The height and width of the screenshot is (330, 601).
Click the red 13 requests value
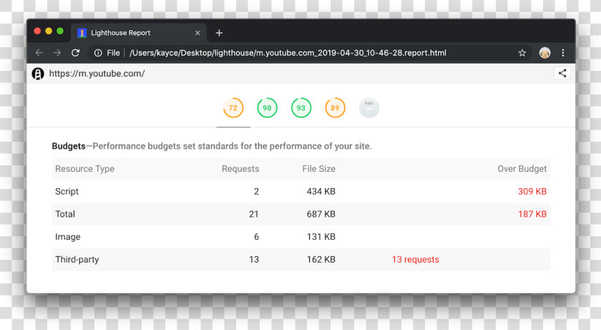(x=416, y=259)
